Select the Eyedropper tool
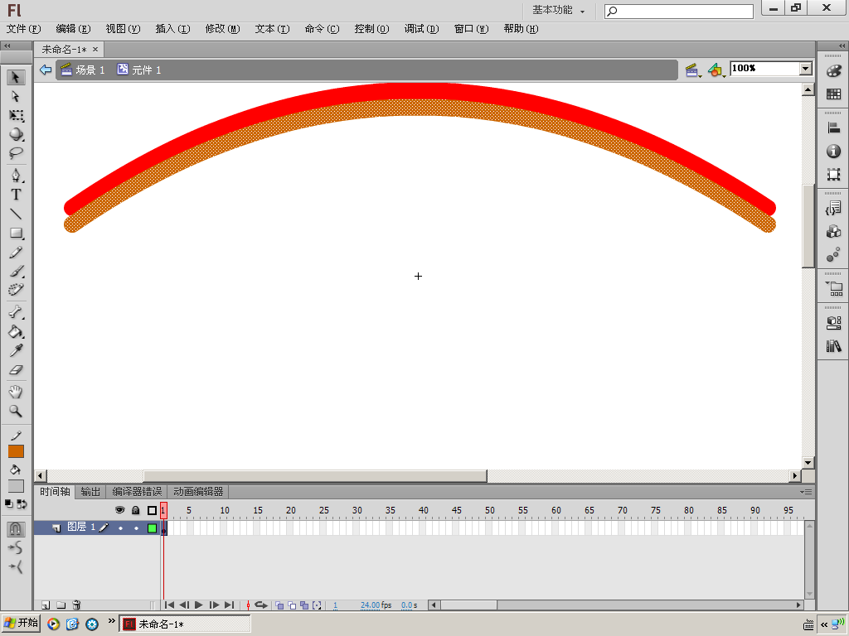The image size is (849, 636). pyautogui.click(x=16, y=351)
